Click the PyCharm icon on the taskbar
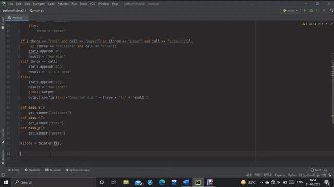Screen dimensions: 334x187 click(198, 182)
